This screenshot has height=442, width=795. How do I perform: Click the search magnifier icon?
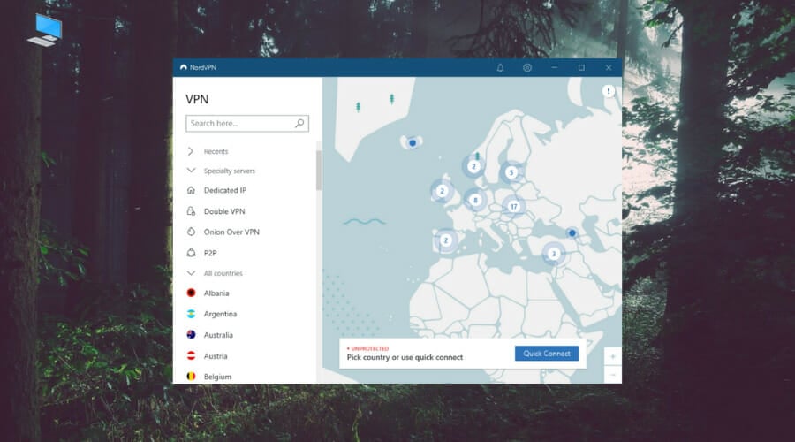point(299,123)
